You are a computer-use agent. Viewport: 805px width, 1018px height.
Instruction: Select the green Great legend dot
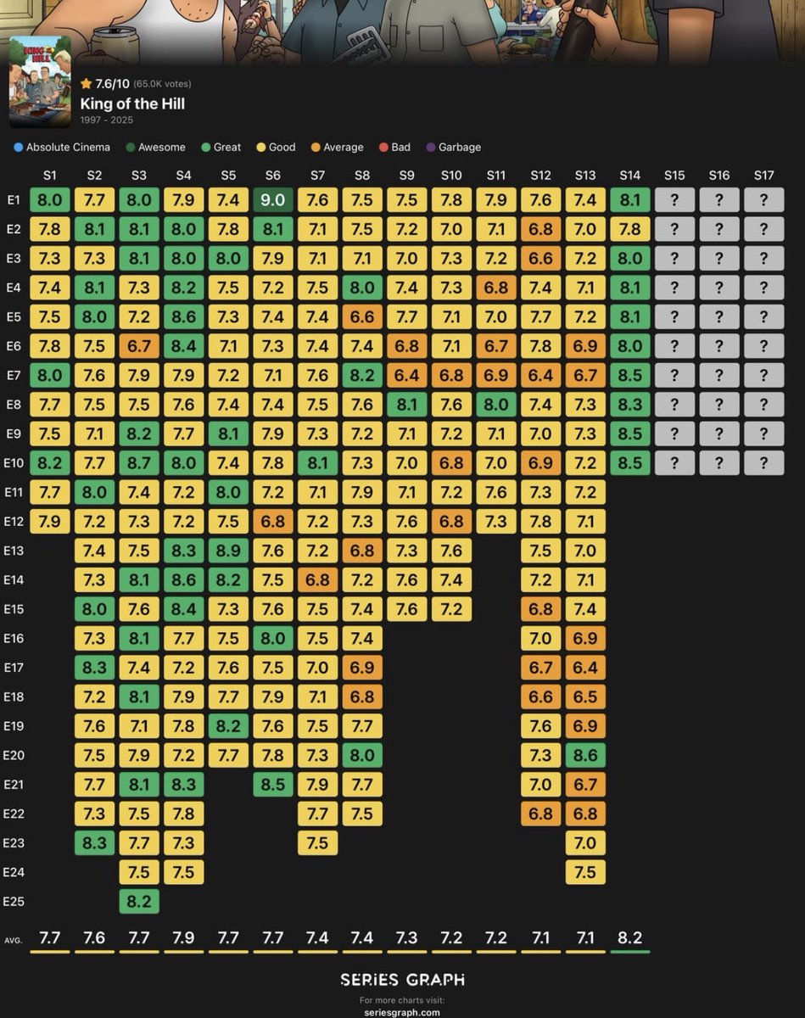[205, 148]
